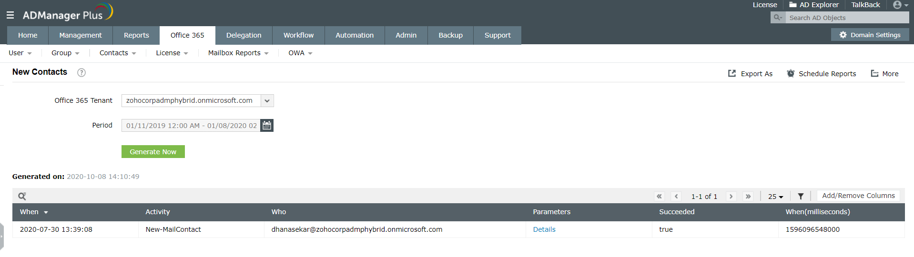Click the Parameters column header
Screen dimensions: 914x257
552,212
